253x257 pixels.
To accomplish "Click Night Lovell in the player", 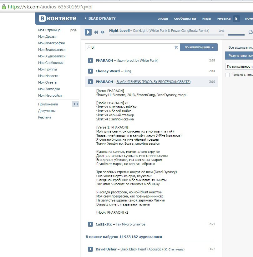I will [x=119, y=31].
